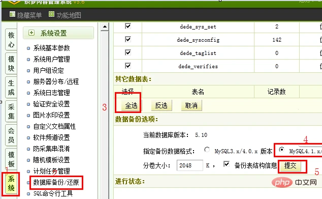Click the 142 record count cell
This screenshot has height=199, width=322.
coord(277,40)
